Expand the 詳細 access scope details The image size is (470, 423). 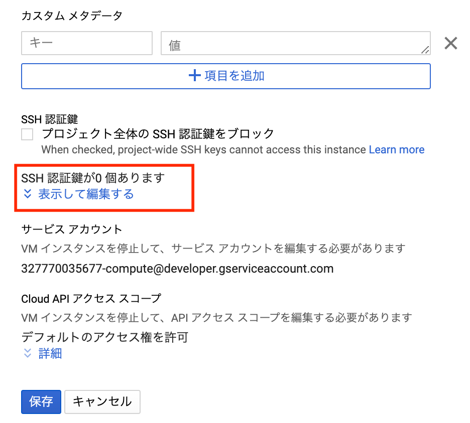pyautogui.click(x=50, y=354)
